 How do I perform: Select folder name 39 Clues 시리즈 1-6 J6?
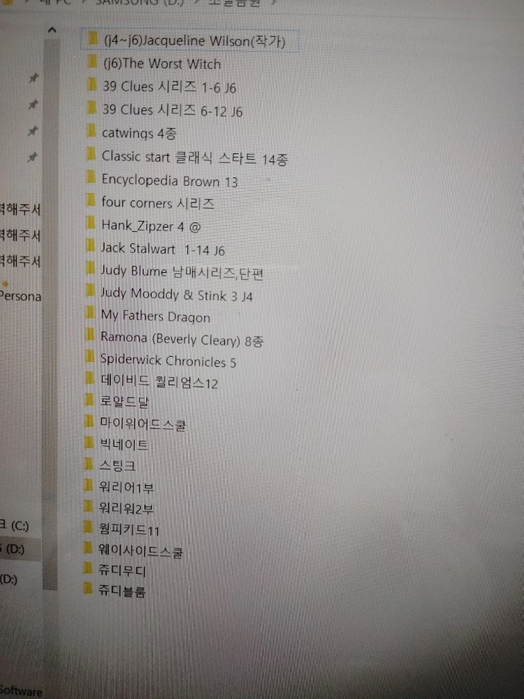point(169,87)
